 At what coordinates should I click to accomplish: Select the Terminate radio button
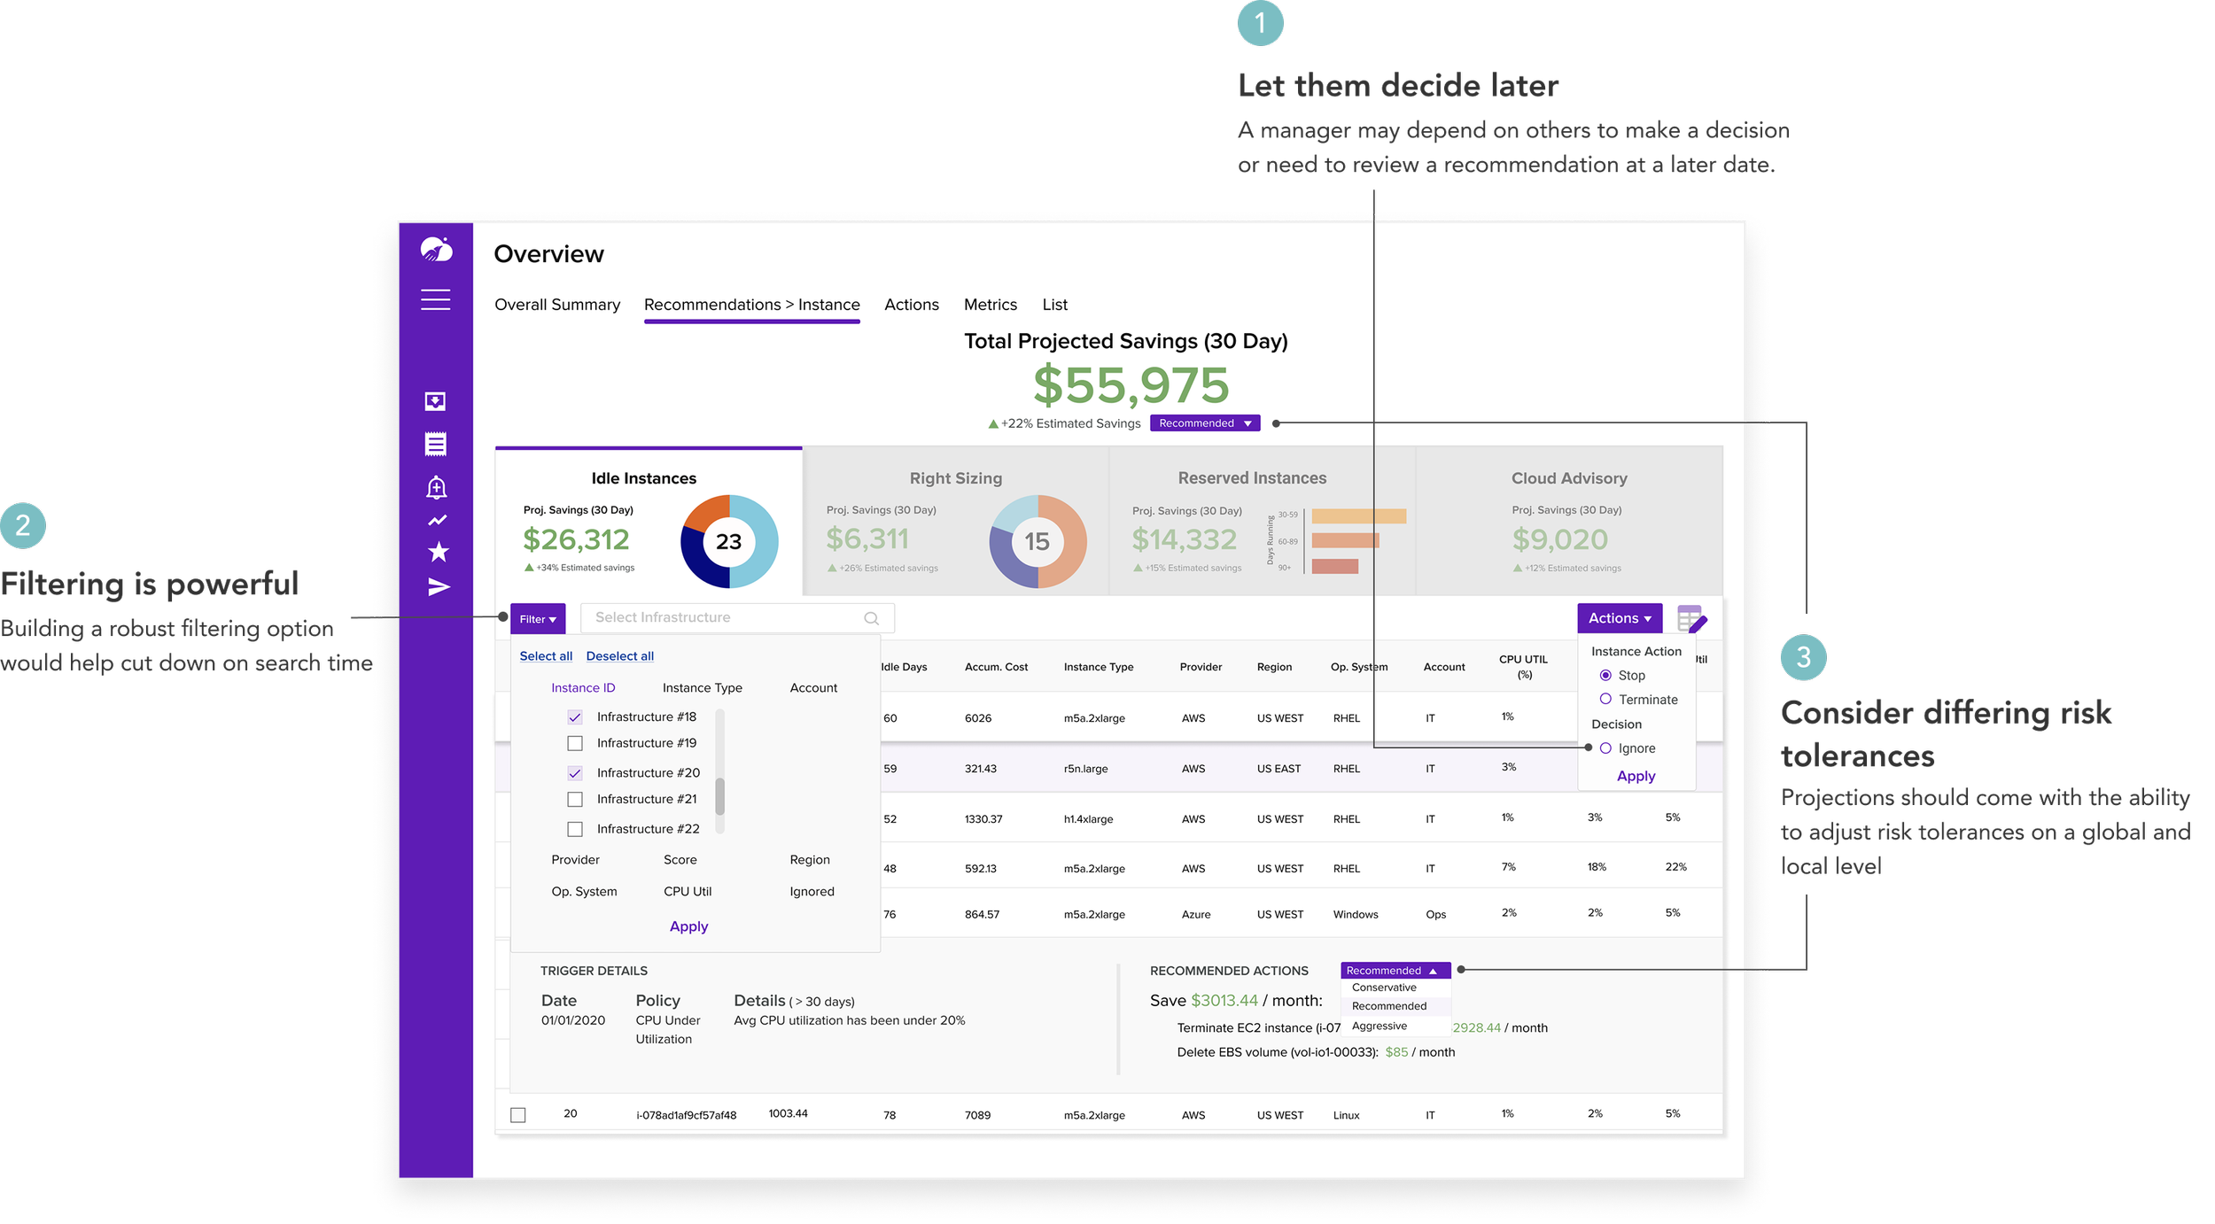click(x=1605, y=699)
